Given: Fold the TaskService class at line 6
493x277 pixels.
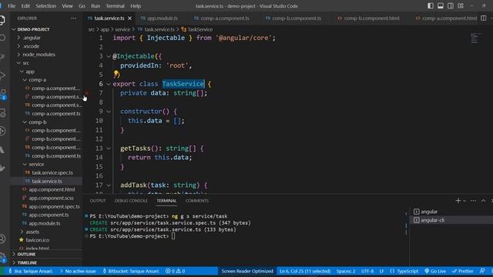Looking at the screenshot, I should (x=109, y=84).
